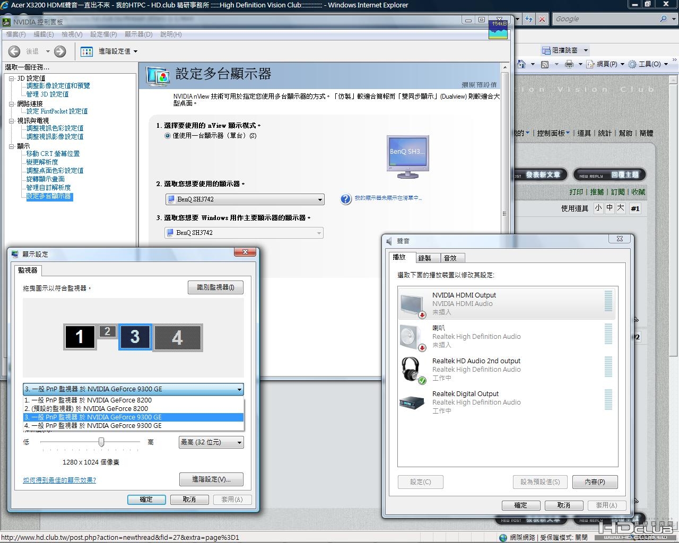
Task: Click 確定 in the 顯示設定 dialog
Action: coord(146,500)
